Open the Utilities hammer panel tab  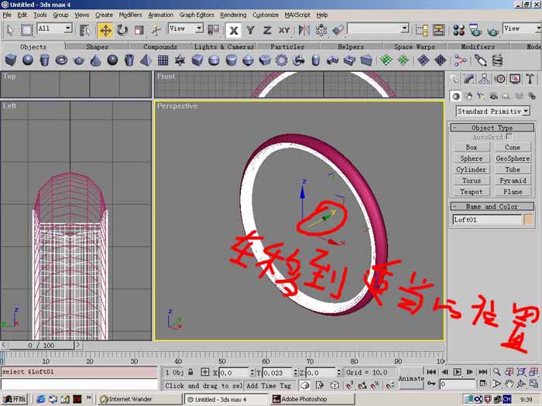click(530, 79)
